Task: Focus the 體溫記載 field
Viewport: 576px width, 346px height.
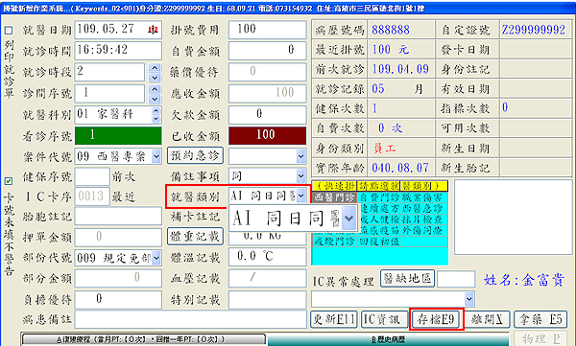Action: coord(267,257)
